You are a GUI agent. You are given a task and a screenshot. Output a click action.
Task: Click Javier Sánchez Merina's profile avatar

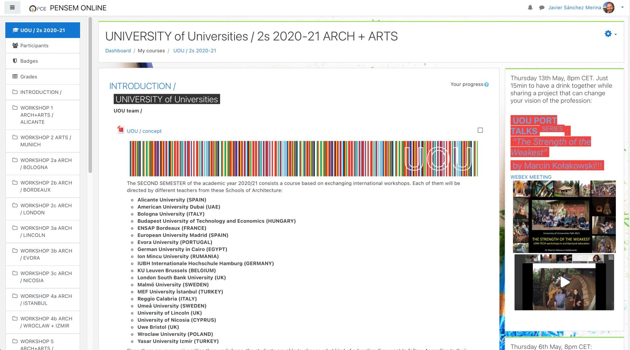coord(609,8)
